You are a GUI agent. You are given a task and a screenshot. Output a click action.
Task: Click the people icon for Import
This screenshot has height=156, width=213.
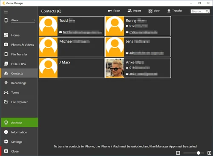tap(130, 11)
